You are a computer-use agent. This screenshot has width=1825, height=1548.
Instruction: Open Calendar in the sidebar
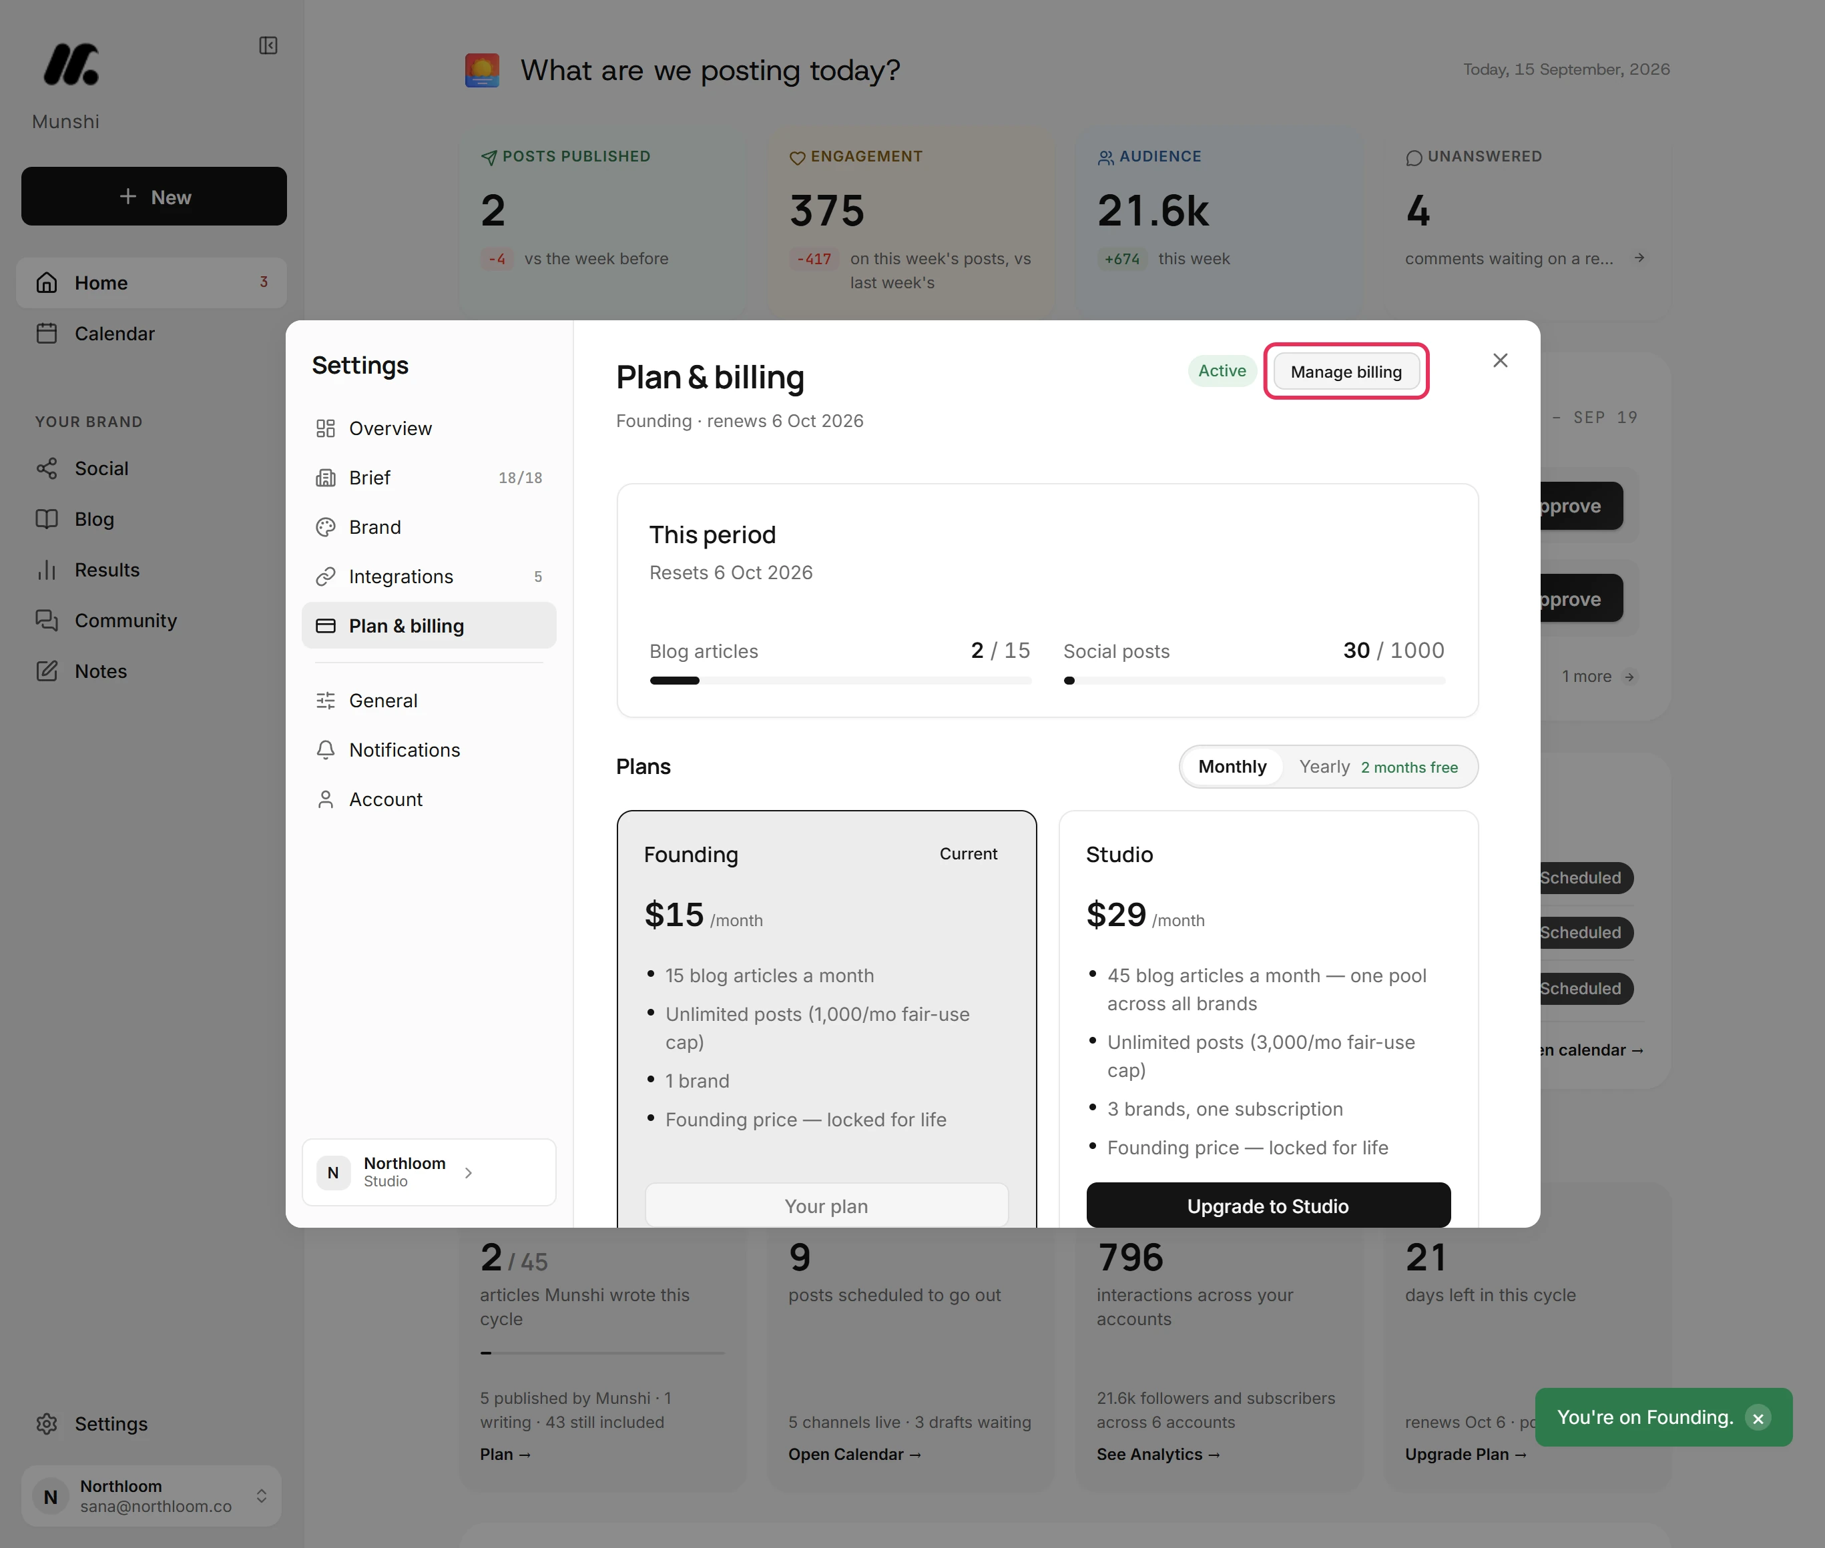(x=151, y=334)
